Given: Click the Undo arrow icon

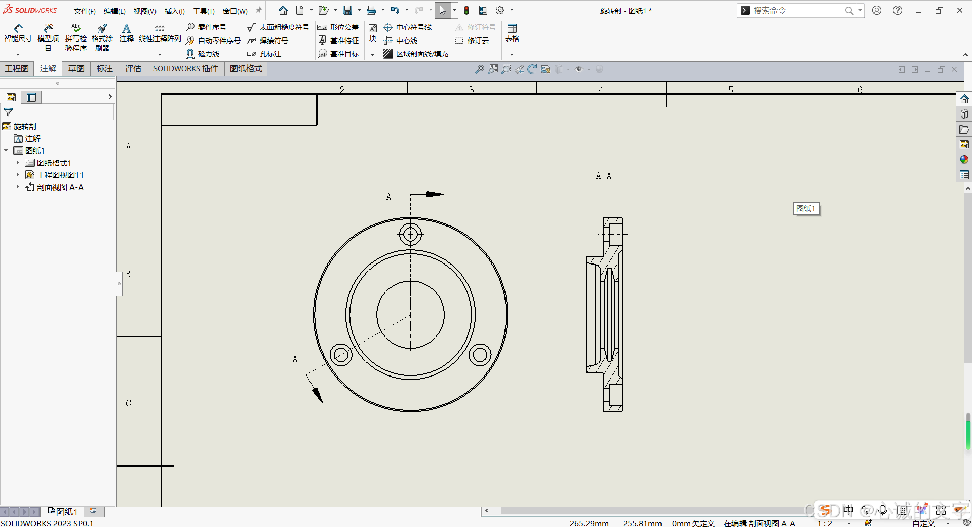Looking at the screenshot, I should (395, 10).
